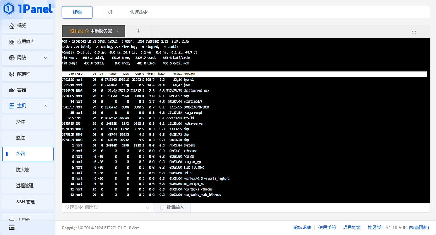Click the 检查更新 link

tap(419, 228)
